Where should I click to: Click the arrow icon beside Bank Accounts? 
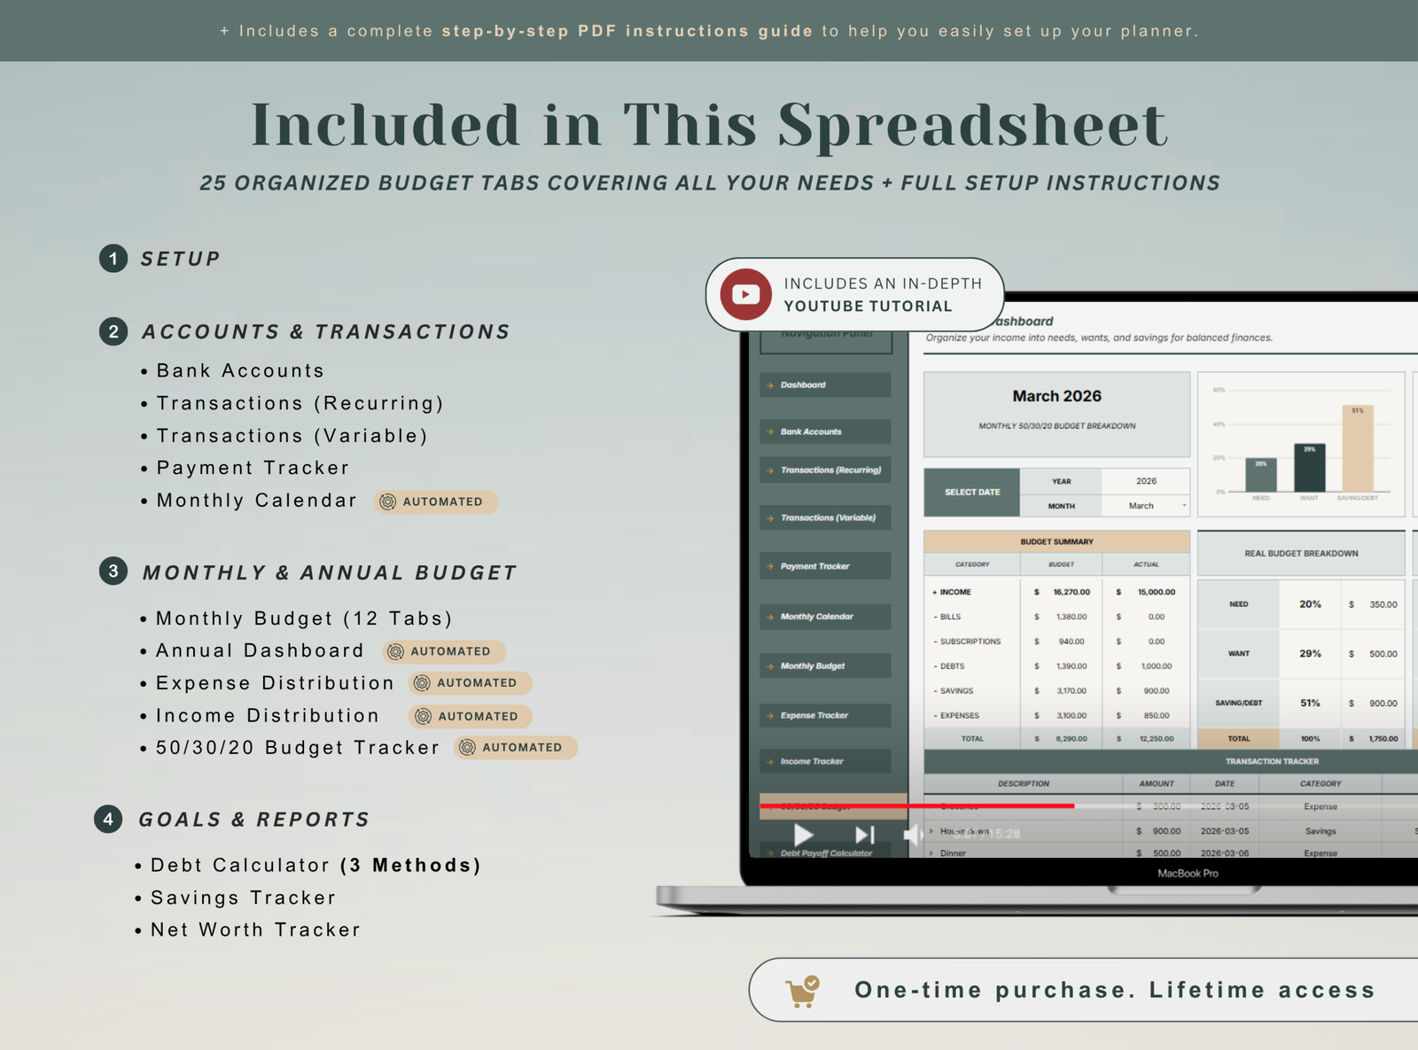click(770, 432)
